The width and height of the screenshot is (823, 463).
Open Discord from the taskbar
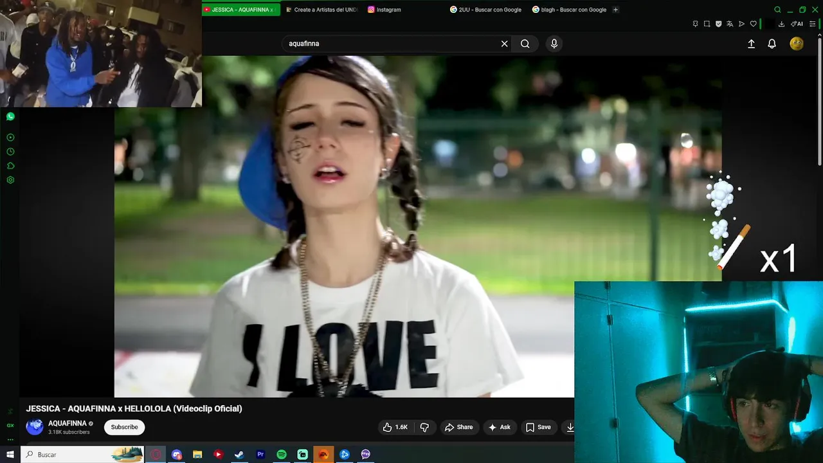pyautogui.click(x=177, y=454)
